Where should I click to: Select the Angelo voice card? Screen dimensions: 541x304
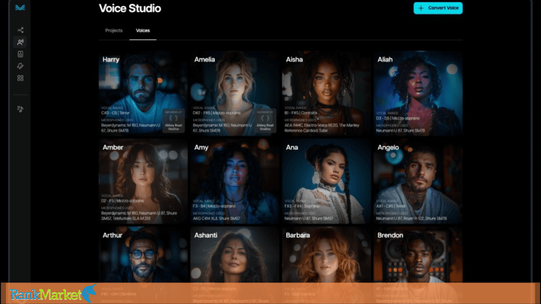click(x=418, y=181)
